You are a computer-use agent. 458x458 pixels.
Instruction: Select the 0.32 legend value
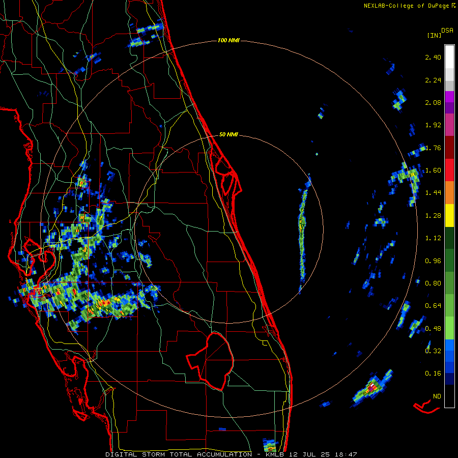(x=433, y=351)
